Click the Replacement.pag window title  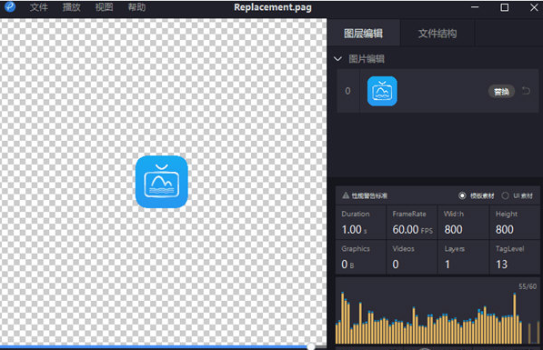(273, 7)
